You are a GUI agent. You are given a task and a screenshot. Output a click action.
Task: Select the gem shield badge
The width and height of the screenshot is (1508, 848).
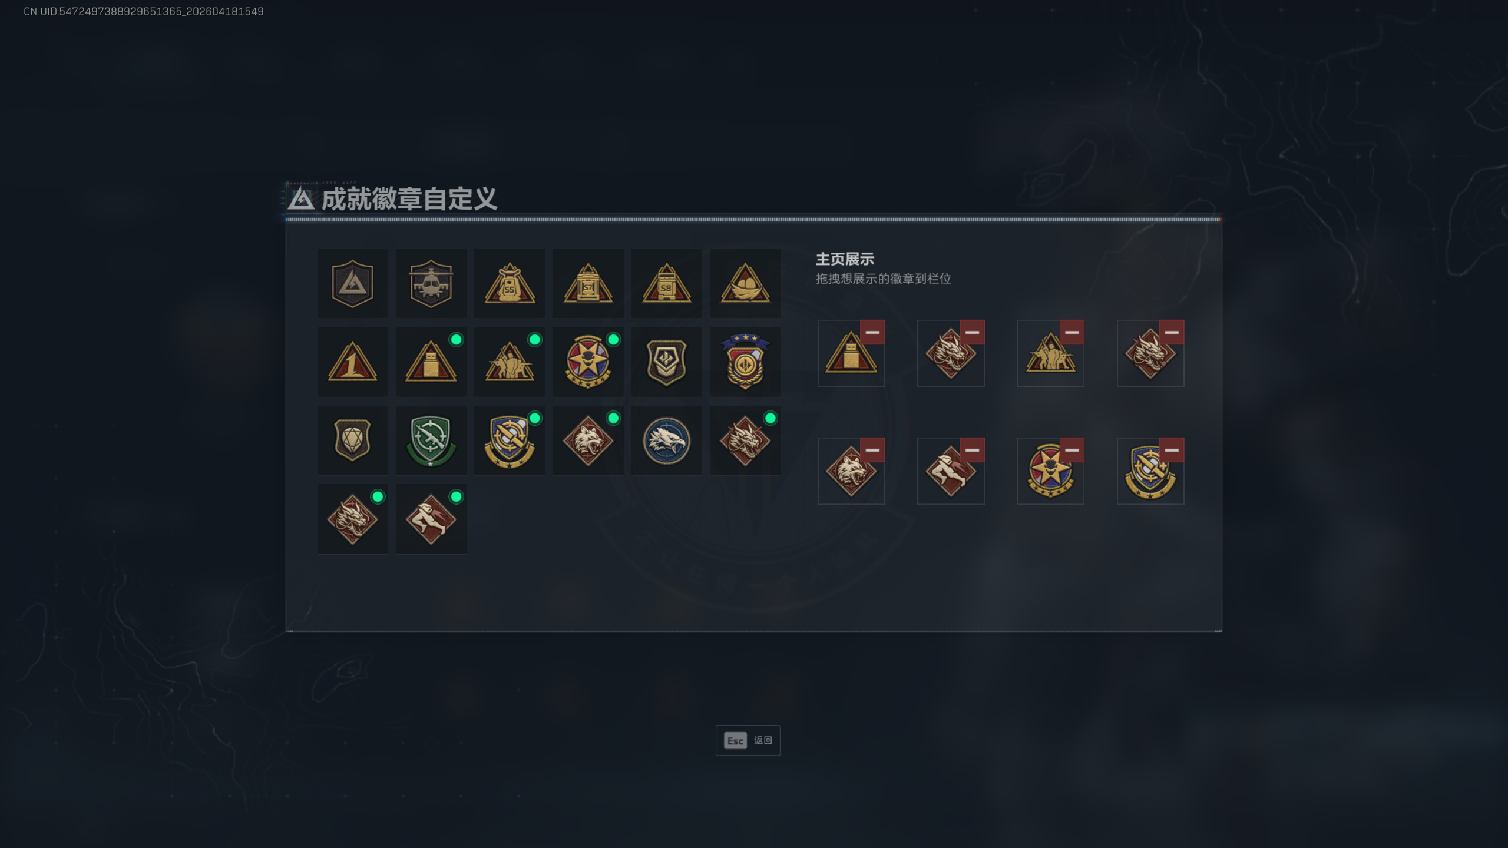(x=352, y=440)
